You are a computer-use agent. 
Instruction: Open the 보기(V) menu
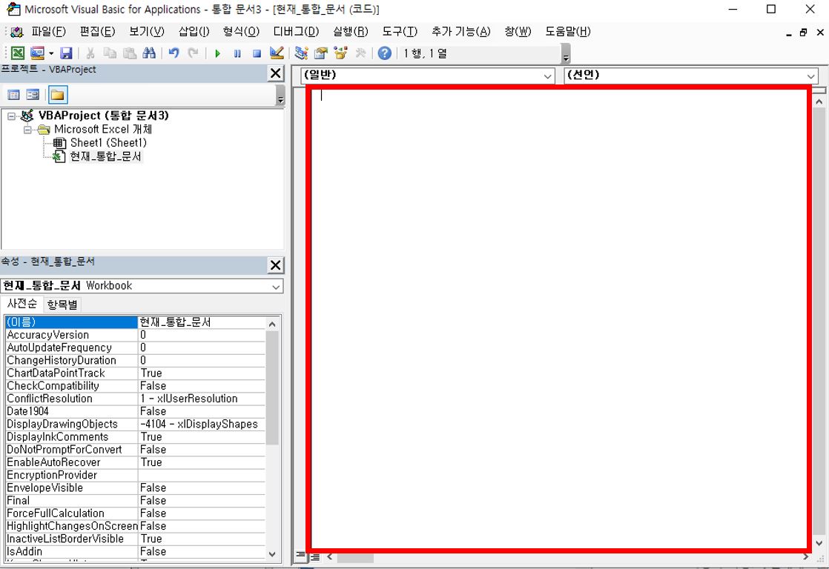pos(147,31)
